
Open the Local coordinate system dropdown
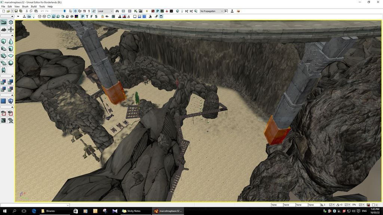[105, 11]
